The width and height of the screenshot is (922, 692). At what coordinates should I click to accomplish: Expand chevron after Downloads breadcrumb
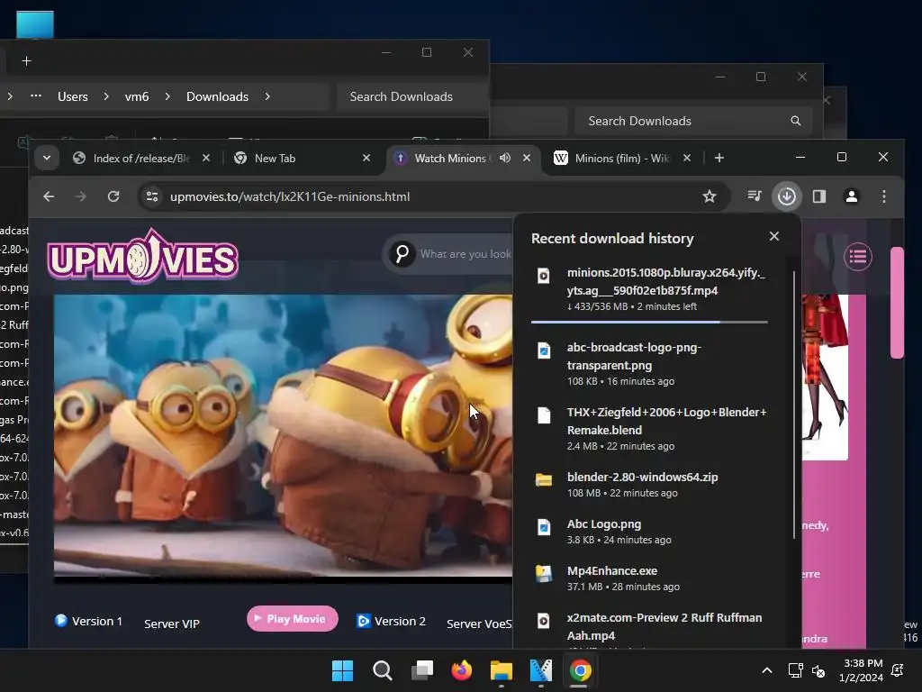(x=267, y=96)
